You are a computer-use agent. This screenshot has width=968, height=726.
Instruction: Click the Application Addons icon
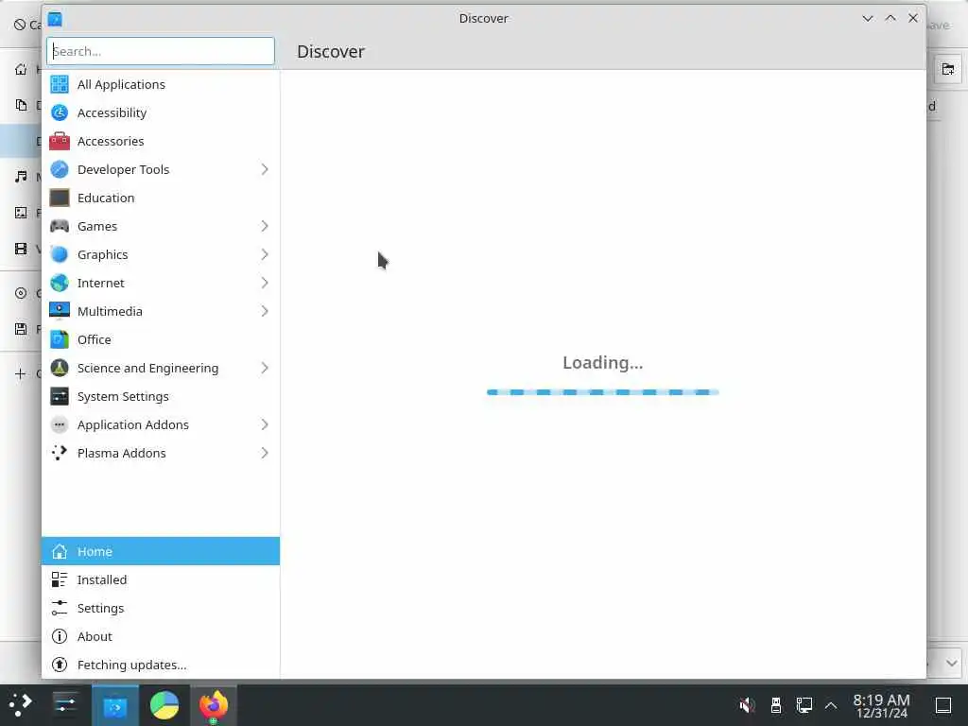[x=60, y=424]
